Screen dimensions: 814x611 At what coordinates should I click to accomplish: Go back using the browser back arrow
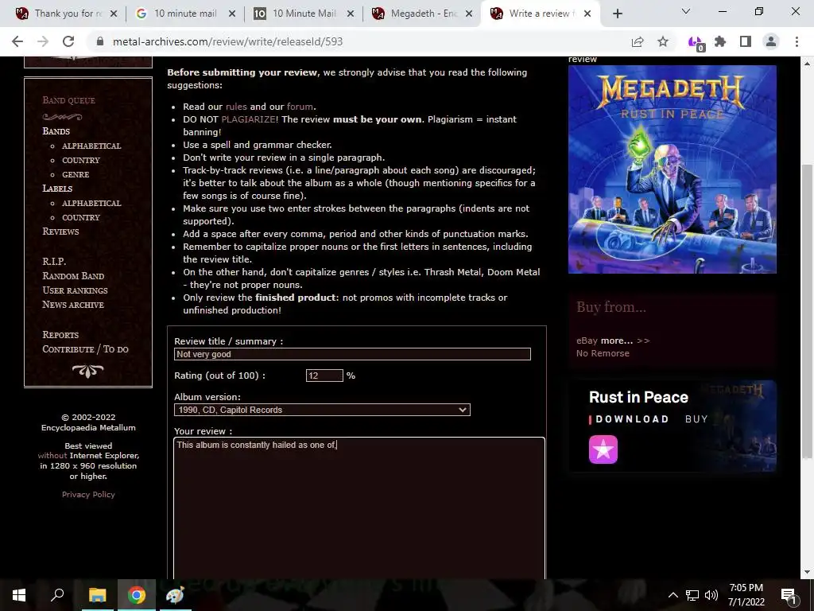17,41
